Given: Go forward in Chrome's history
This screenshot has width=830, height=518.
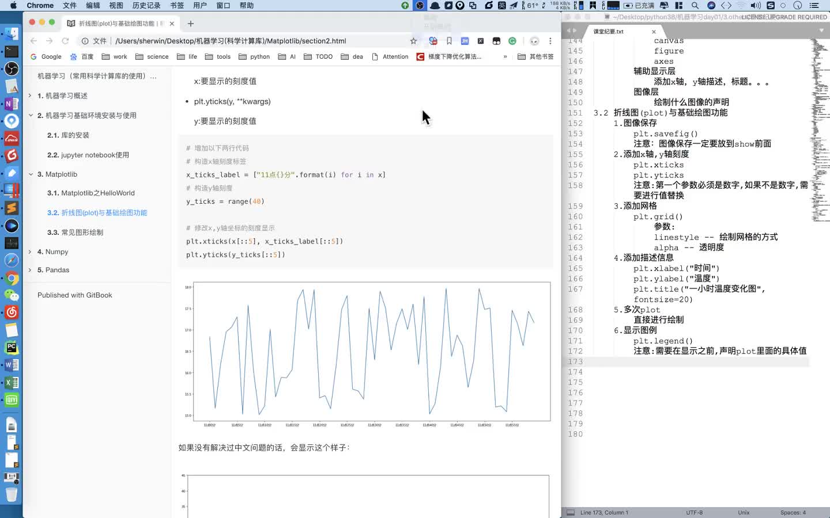Looking at the screenshot, I should tap(49, 41).
